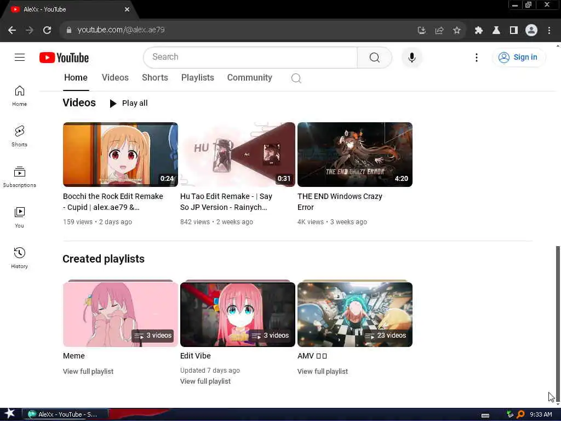The height and width of the screenshot is (421, 561).
Task: Switch to the channel Home tab
Action: (76, 78)
